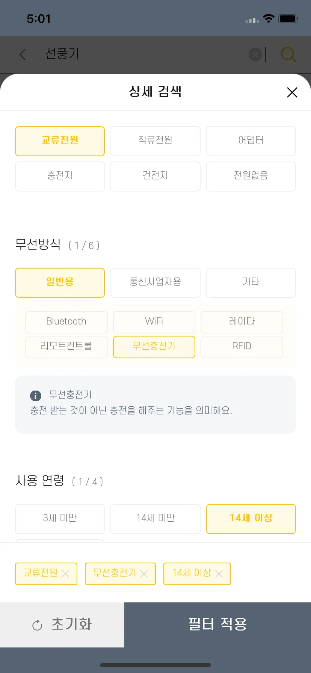Remove the 교류전원 filter chip

(65, 574)
